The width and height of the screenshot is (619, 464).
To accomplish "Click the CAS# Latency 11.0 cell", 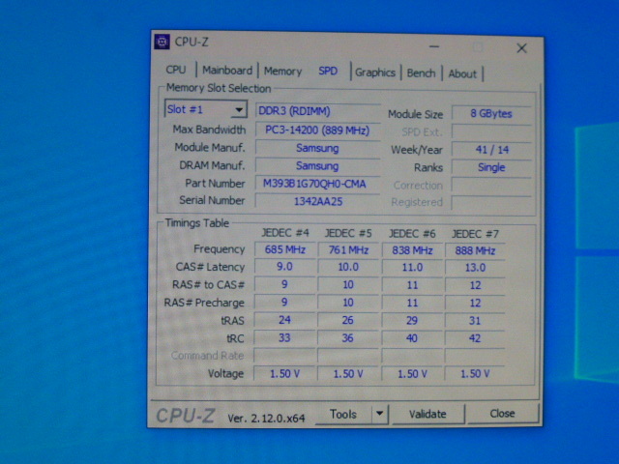I will [x=412, y=268].
